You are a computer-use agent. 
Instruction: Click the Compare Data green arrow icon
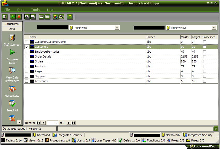coord(12,52)
